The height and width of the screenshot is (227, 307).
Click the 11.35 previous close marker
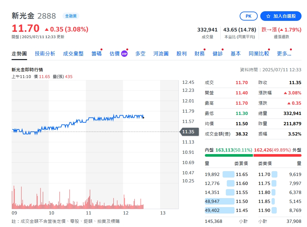188,132
